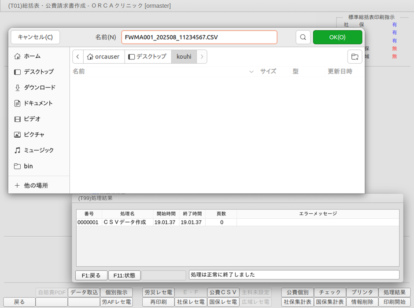Click the search magnifier icon
This screenshot has height=308, width=414.
(303, 37)
